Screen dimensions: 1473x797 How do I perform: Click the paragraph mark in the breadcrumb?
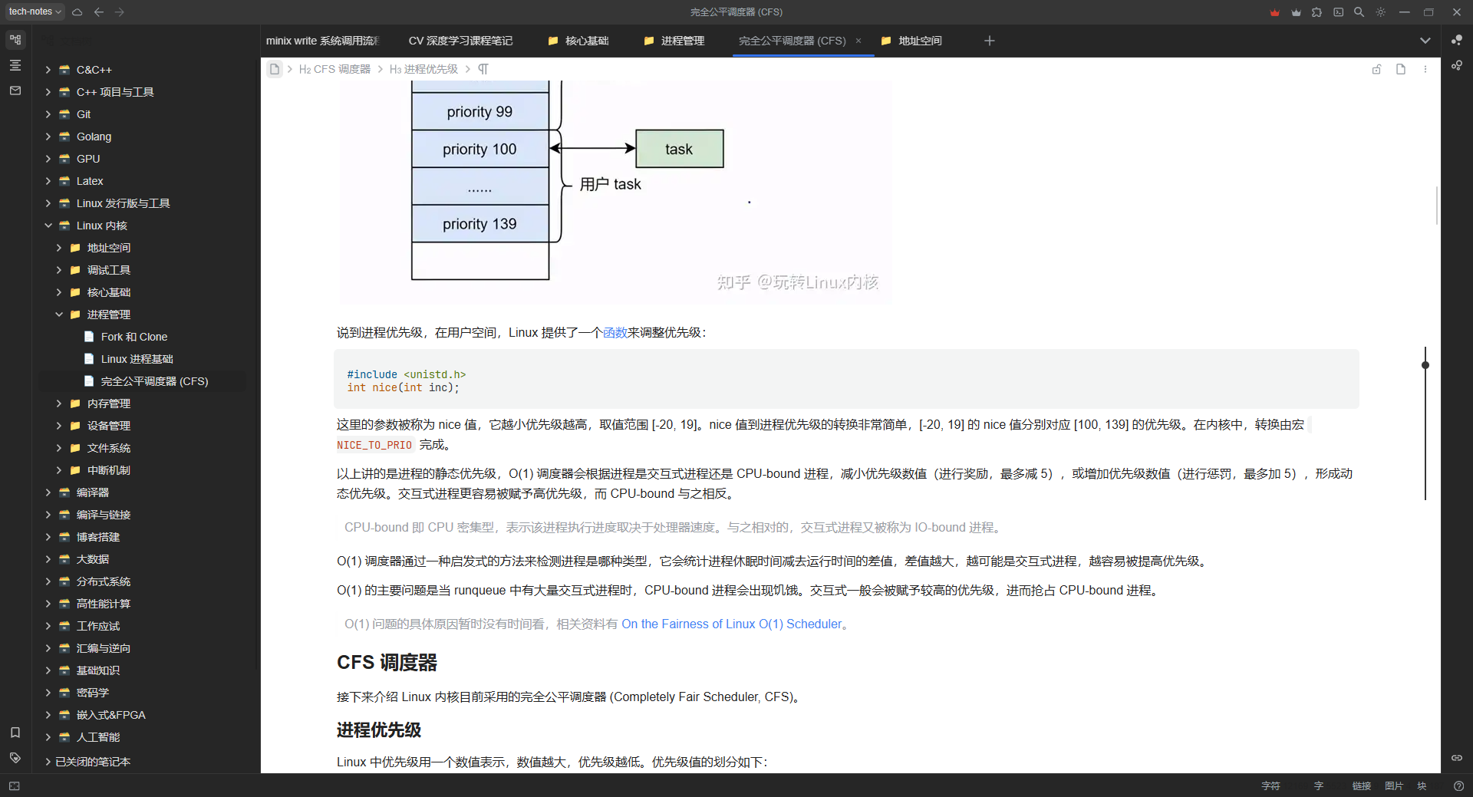click(483, 69)
